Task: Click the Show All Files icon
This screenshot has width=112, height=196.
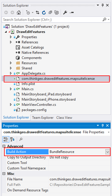Action: pyautogui.click(x=57, y=12)
